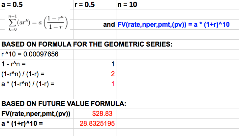The image size is (239, 136).
Task: Click the cell with the word 'and'
Action: [x=109, y=25]
